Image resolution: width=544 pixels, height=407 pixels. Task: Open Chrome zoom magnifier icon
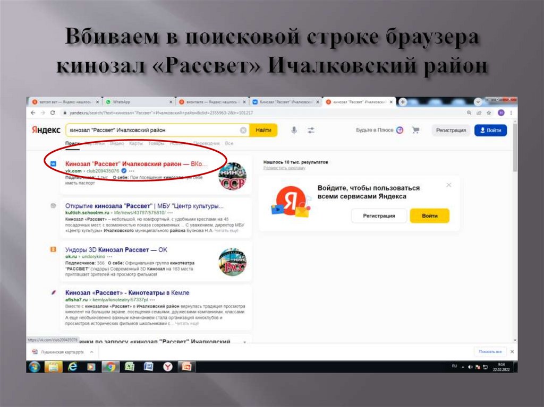[x=469, y=112]
